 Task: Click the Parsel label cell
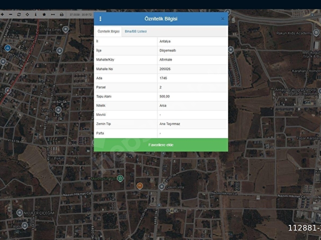(125, 87)
